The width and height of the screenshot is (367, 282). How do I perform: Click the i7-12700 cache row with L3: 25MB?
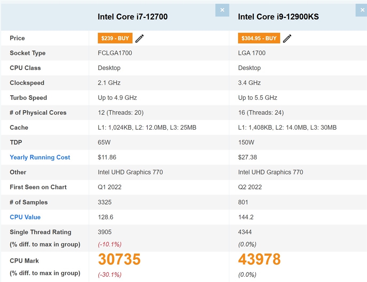tap(147, 128)
